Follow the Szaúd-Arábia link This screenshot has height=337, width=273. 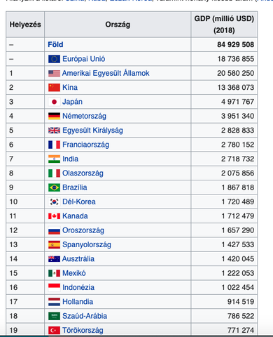point(85,316)
